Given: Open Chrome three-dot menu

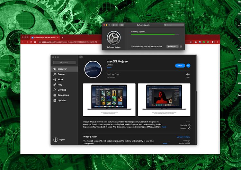Looking at the screenshot, I should pyautogui.click(x=217, y=42).
